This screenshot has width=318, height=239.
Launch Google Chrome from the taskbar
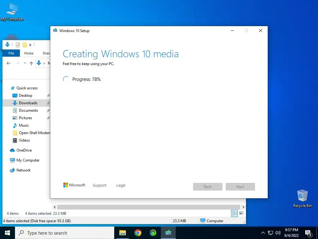coord(138,233)
